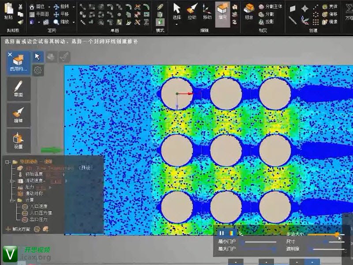Select 出口压力 monitor item
Screen dimensions: 353x265
pyautogui.click(x=38, y=219)
